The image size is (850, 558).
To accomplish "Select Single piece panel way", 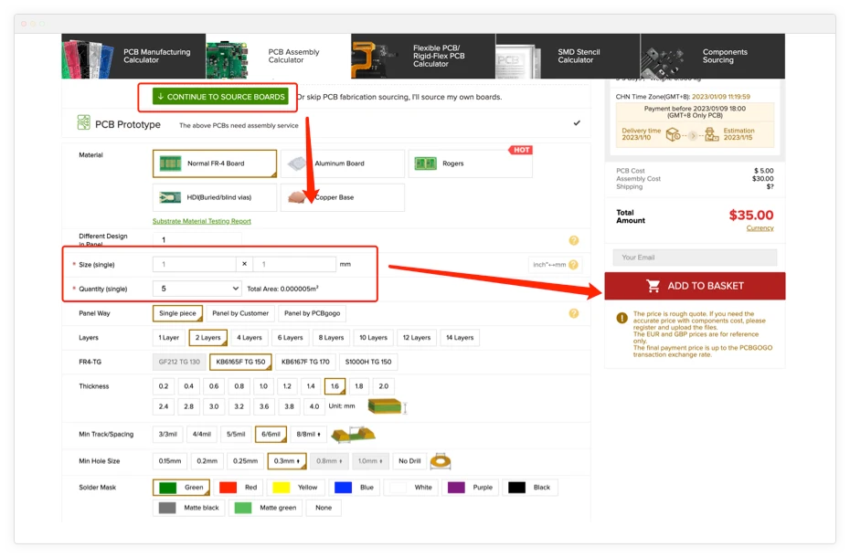I will point(177,313).
